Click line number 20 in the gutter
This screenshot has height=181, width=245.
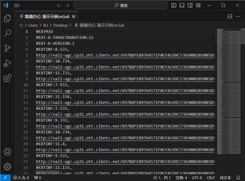click(x=25, y=144)
